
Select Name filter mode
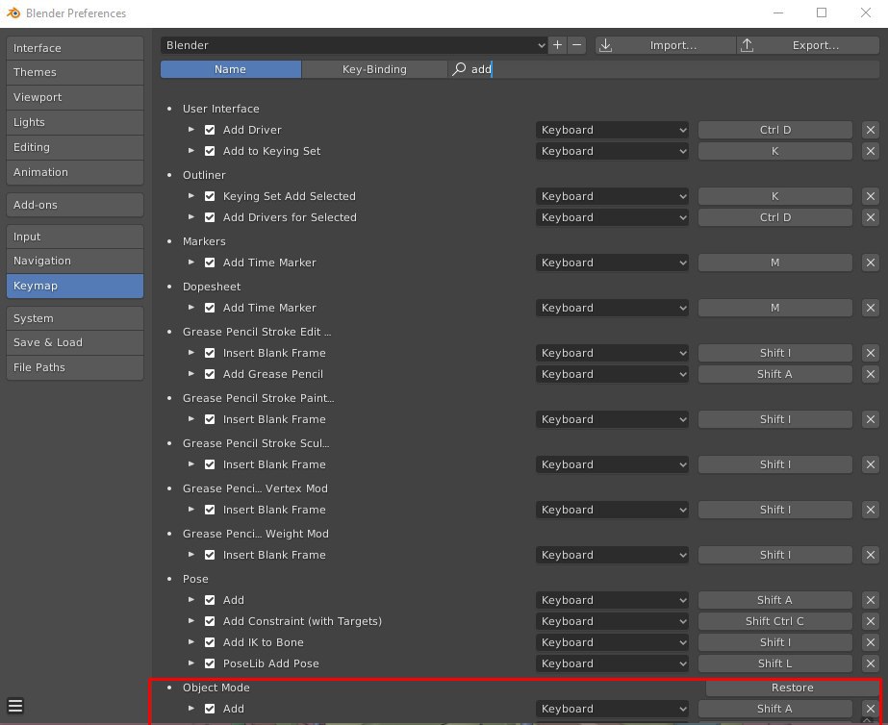[231, 69]
